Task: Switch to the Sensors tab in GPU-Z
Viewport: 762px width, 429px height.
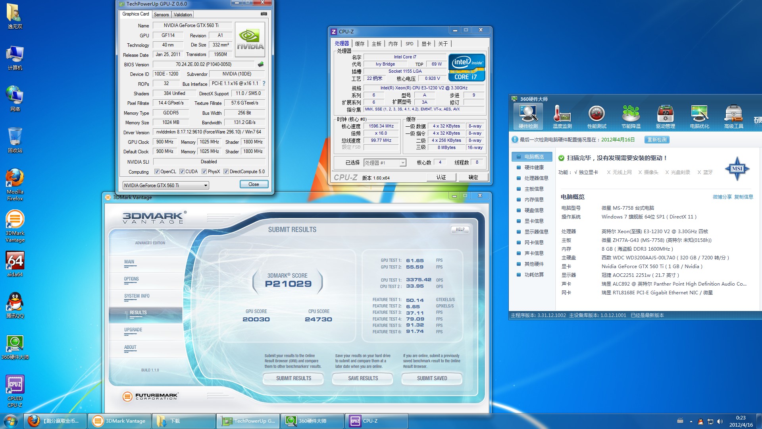Action: click(x=161, y=15)
